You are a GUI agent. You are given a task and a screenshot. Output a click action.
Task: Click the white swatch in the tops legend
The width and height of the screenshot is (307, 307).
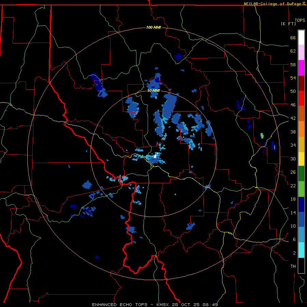tap(301, 38)
